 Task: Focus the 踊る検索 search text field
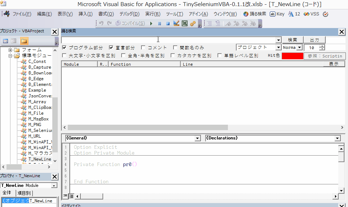click(168, 40)
